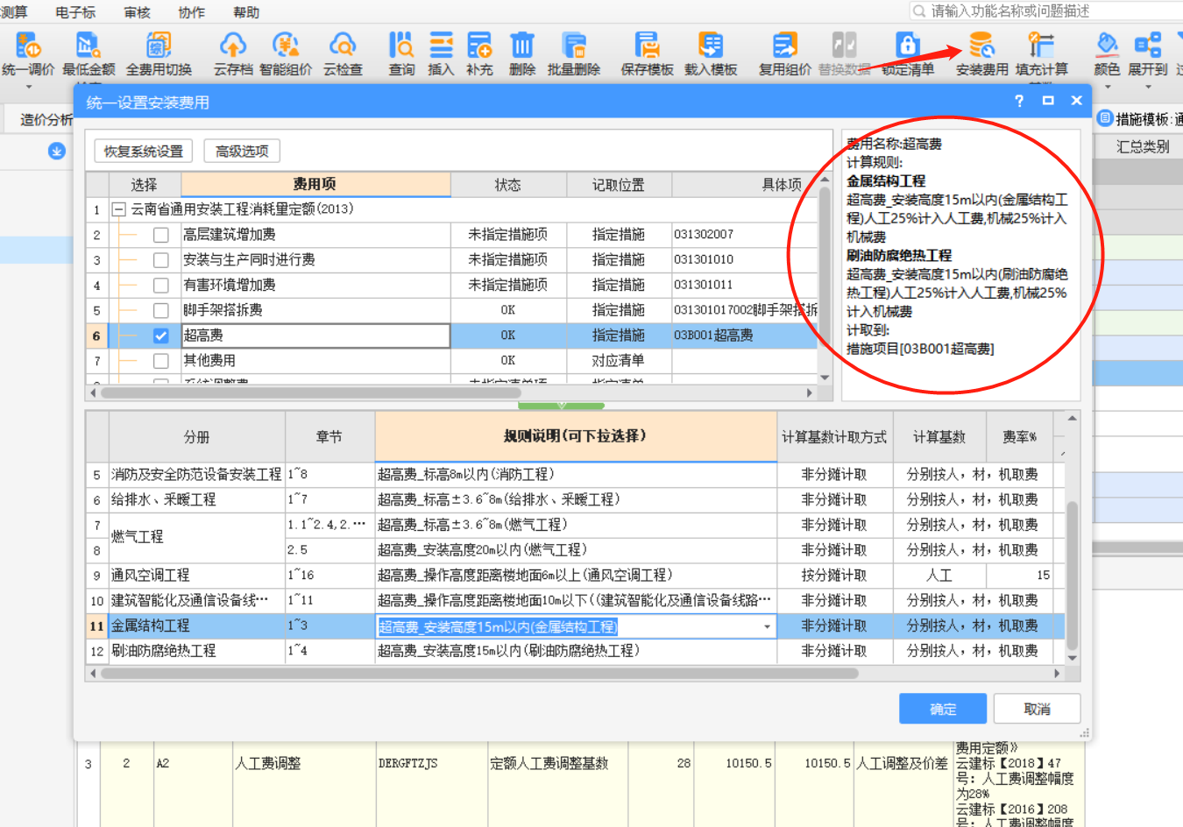This screenshot has width=1183, height=827.
Task: Switch to the 造价分析 tab
Action: 46,119
